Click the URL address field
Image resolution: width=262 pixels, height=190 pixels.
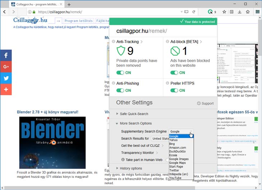107,12
